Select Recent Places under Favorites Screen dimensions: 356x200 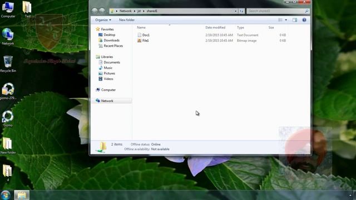(x=113, y=46)
